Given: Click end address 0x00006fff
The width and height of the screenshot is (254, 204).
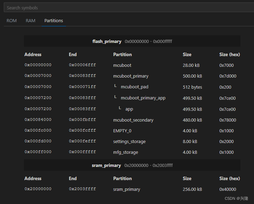Looking at the screenshot, I should (82, 65).
